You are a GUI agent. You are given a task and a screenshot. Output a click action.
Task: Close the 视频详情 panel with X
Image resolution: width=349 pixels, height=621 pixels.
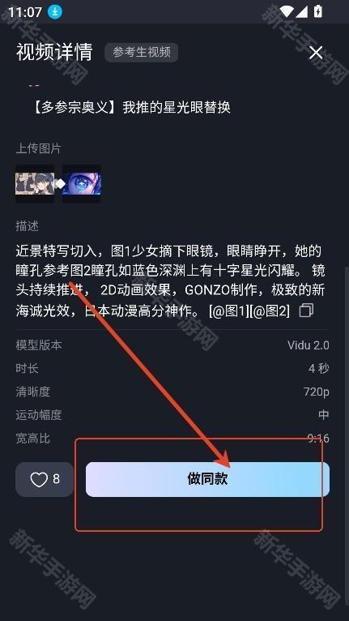click(x=316, y=52)
